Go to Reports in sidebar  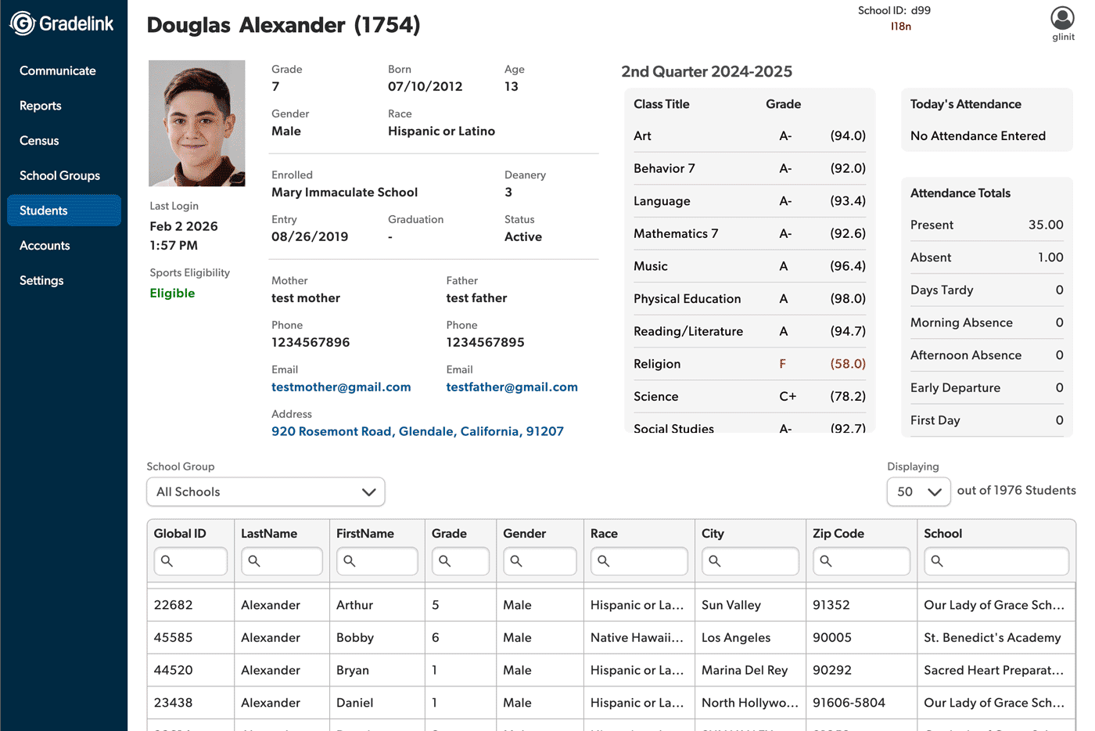41,106
